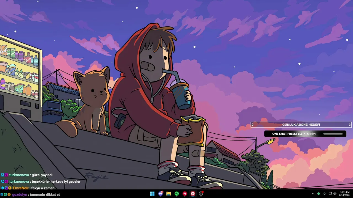
Task: Click the chat username gozdelyn
Action: (20, 195)
